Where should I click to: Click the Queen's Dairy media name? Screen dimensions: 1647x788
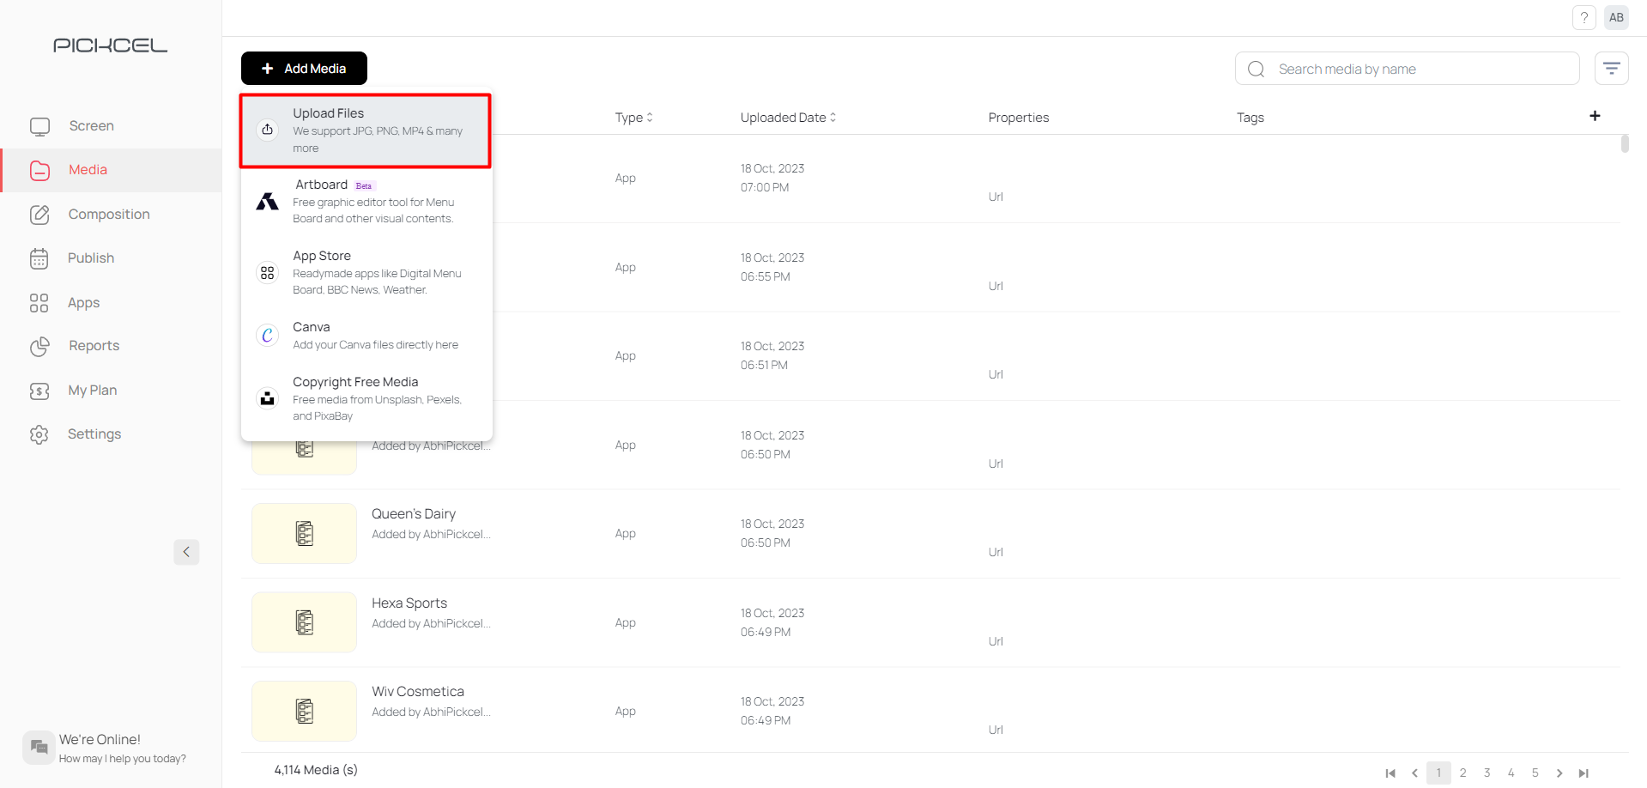click(414, 514)
